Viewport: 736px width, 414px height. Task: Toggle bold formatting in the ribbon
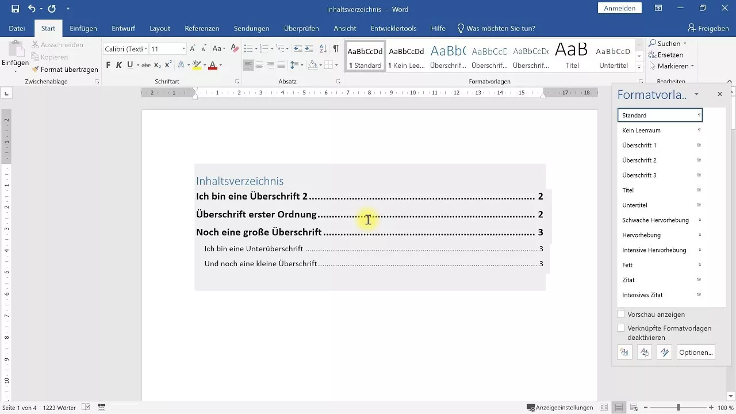[108, 65]
